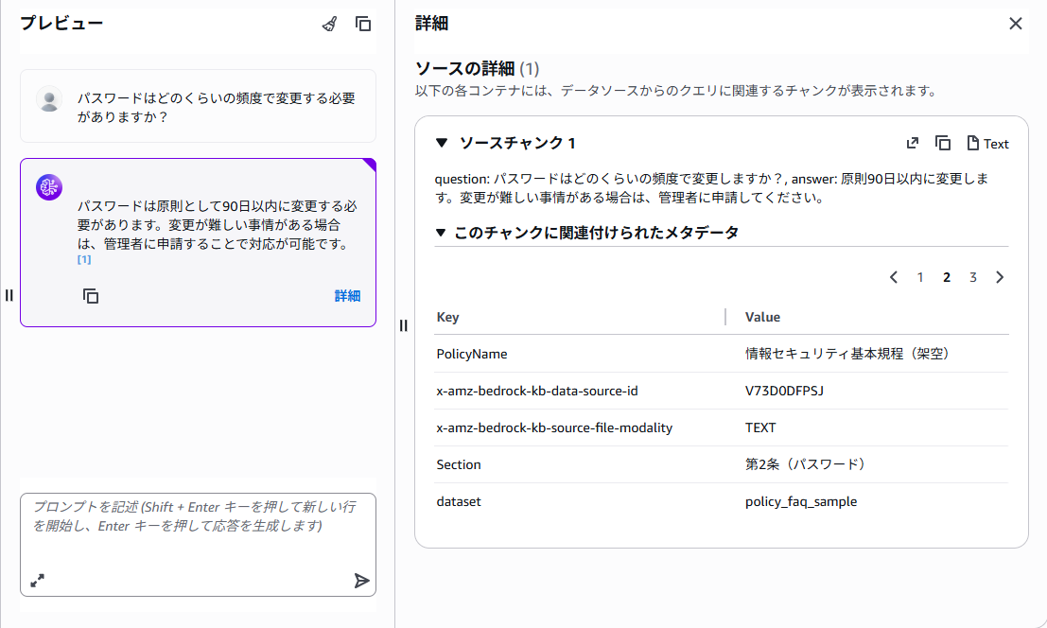Send the prompt with arrow icon
Viewport: 1047px width, 628px height.
pos(361,581)
